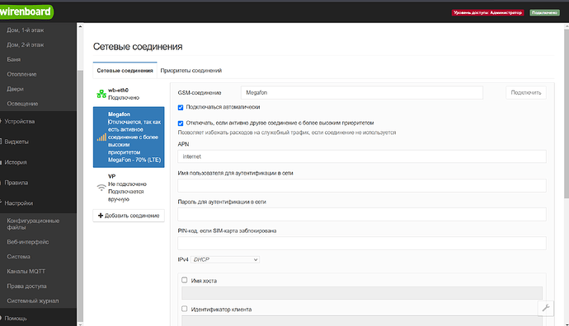The width and height of the screenshot is (569, 326).
Task: Click the GSM-соединение name field
Action: point(362,93)
